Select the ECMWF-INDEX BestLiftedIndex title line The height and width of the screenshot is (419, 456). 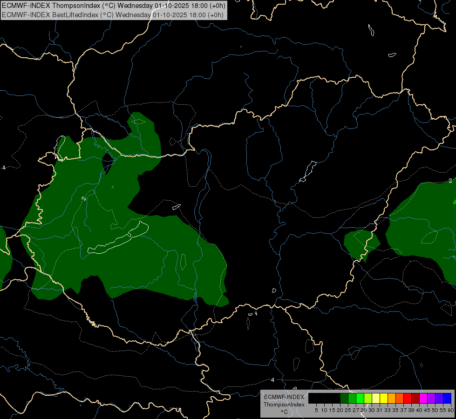[113, 15]
